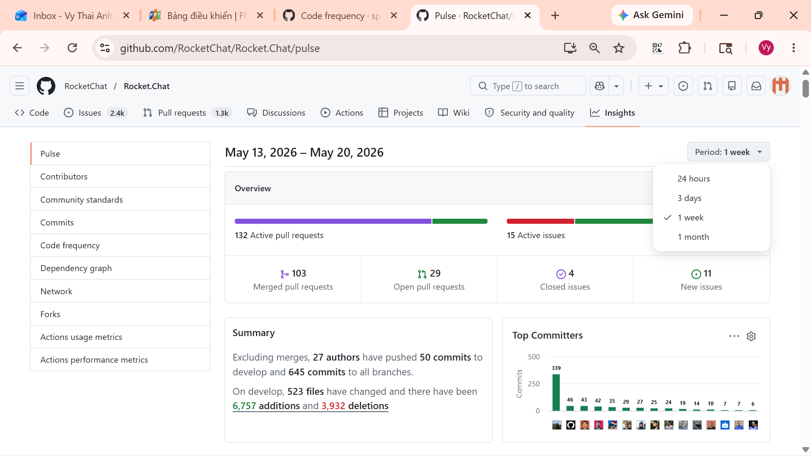This screenshot has width=811, height=456.
Task: Collapse the Period: 1 week dropdown
Action: click(x=729, y=152)
